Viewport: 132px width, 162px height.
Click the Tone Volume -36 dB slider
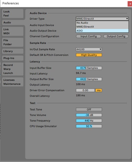[89, 115]
